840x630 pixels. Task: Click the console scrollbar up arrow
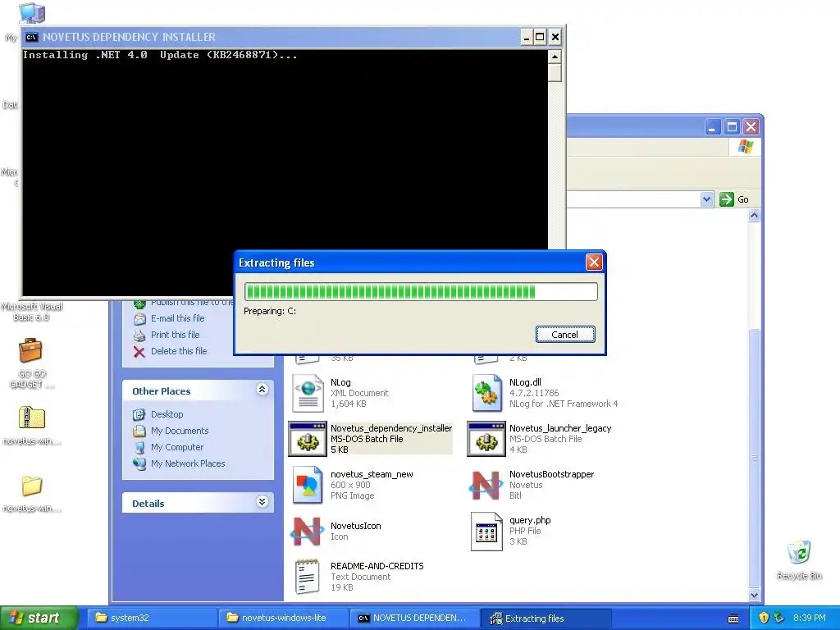click(x=555, y=57)
